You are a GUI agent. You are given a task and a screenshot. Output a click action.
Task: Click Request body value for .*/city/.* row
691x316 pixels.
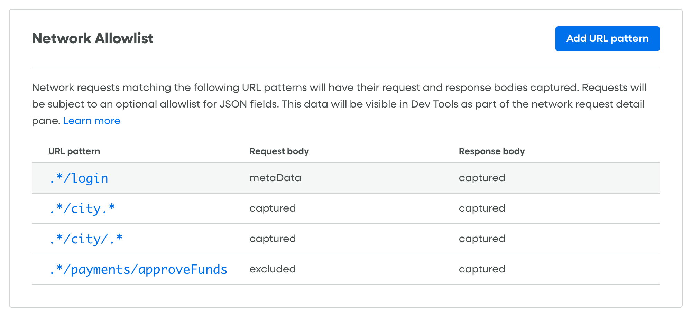coord(273,239)
